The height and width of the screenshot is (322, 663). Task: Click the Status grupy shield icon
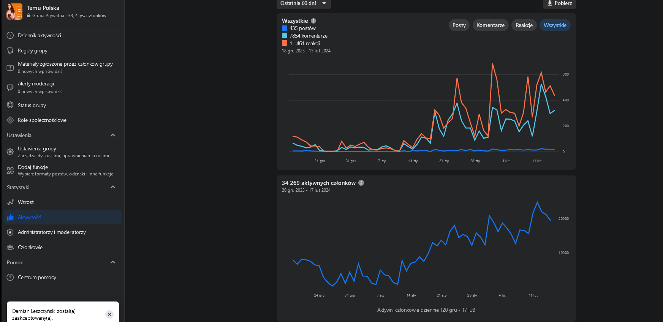tap(10, 105)
